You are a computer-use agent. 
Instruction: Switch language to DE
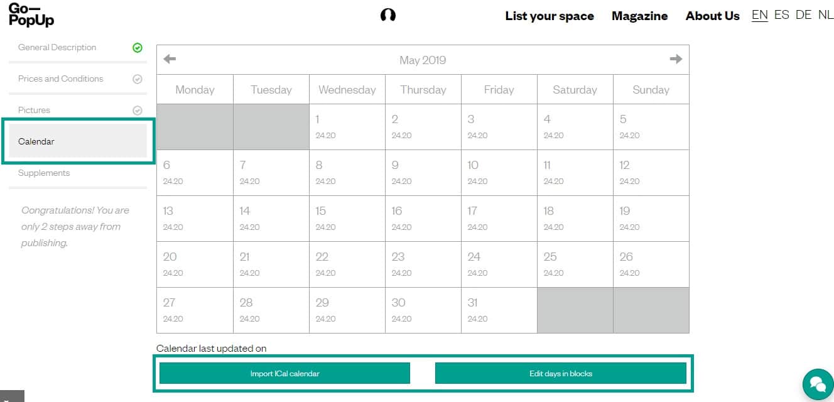[803, 15]
